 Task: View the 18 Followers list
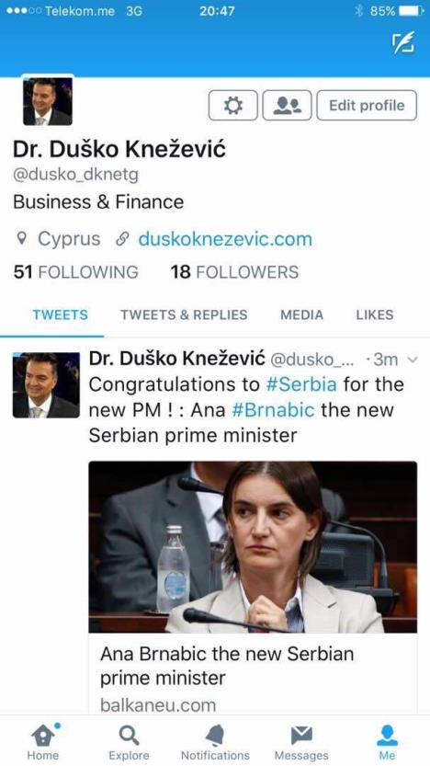click(x=234, y=272)
